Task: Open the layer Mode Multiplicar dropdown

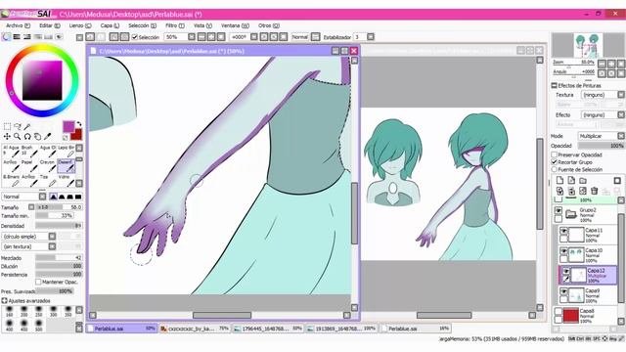Action: click(x=601, y=136)
